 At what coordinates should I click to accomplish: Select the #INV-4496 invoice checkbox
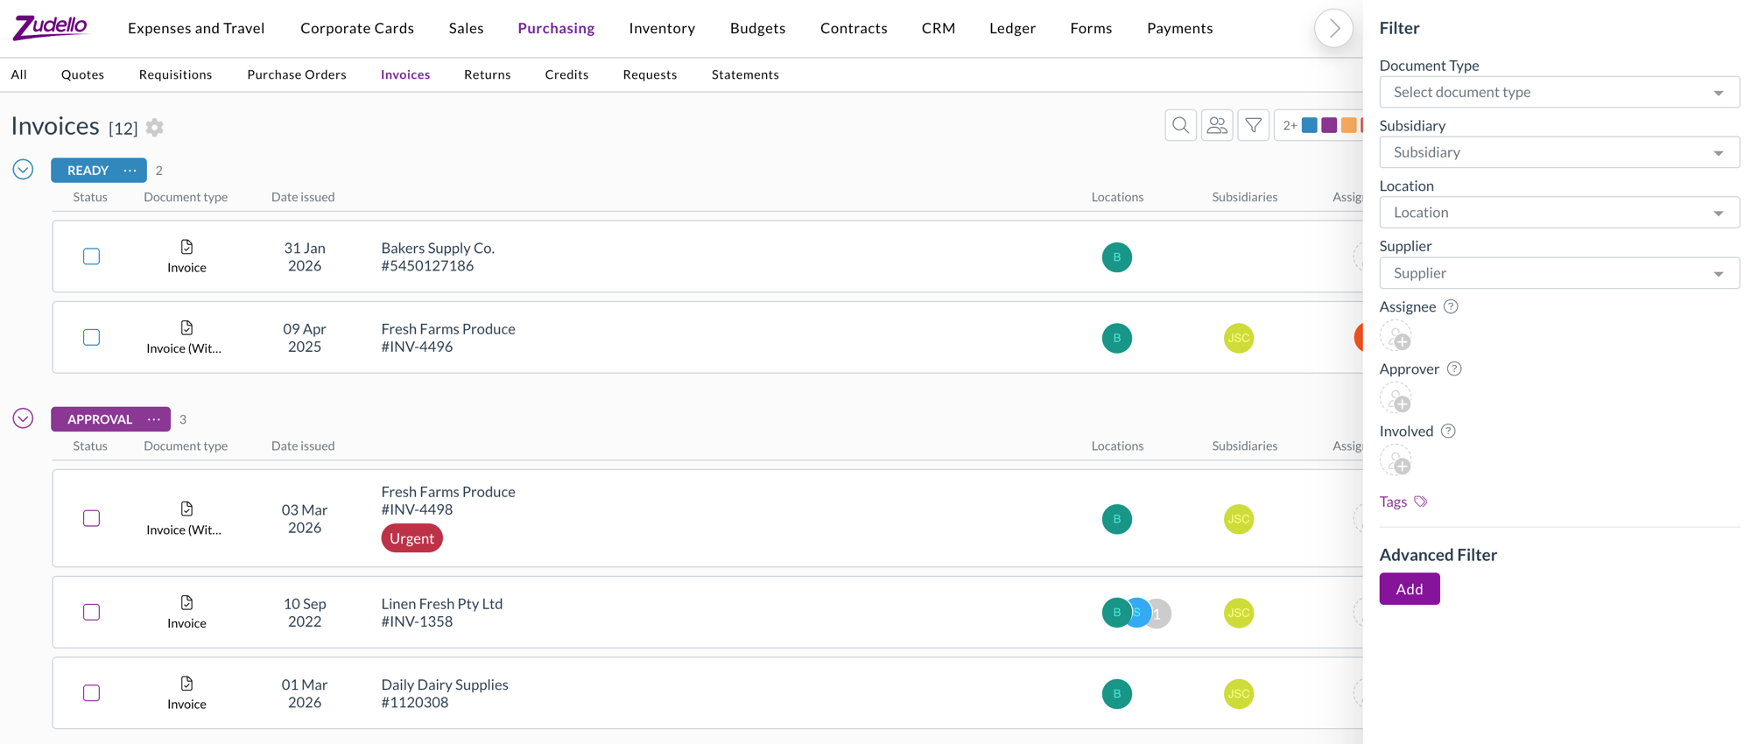(91, 337)
